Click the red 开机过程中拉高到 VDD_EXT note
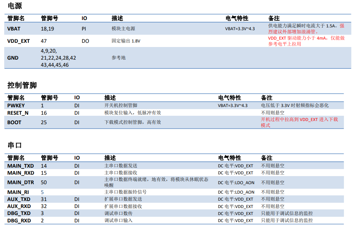352x228 pixels. point(299,122)
